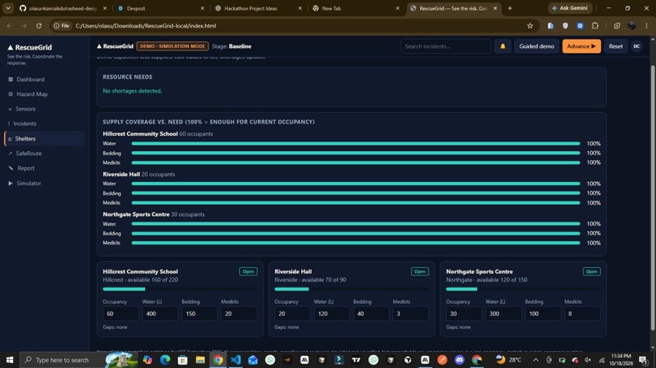
Task: Click the muted volume tray icon
Action: [588, 360]
